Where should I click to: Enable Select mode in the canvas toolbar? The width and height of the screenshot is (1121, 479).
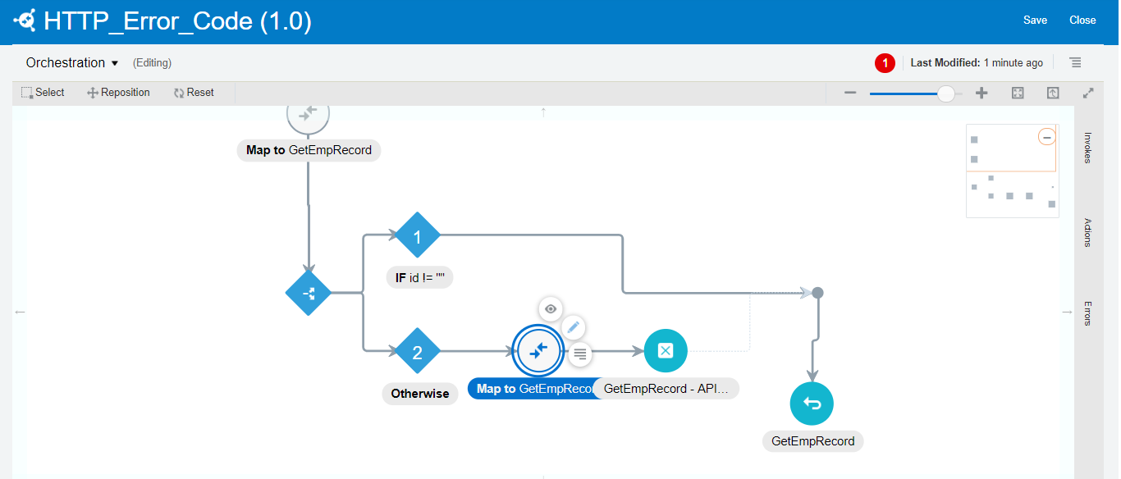42,92
